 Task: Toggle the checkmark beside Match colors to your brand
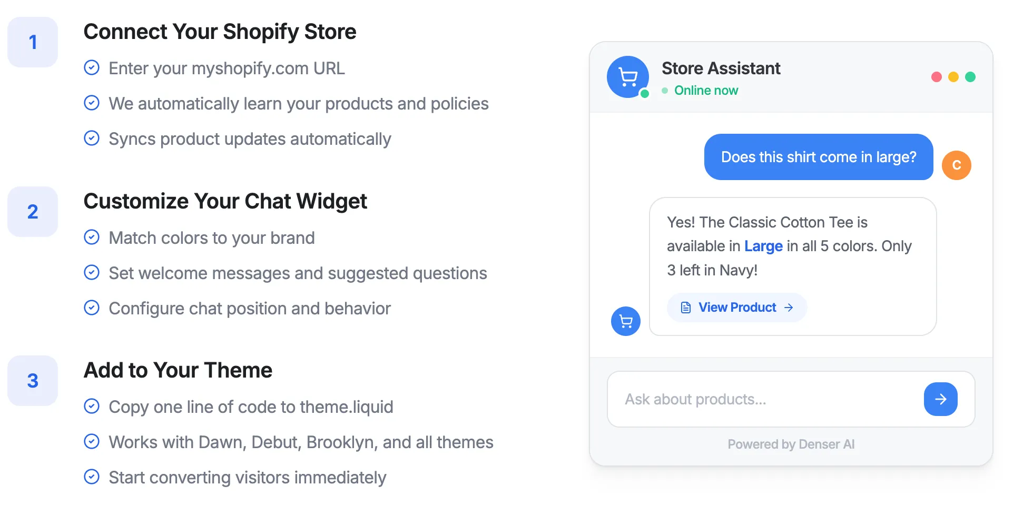[92, 236]
